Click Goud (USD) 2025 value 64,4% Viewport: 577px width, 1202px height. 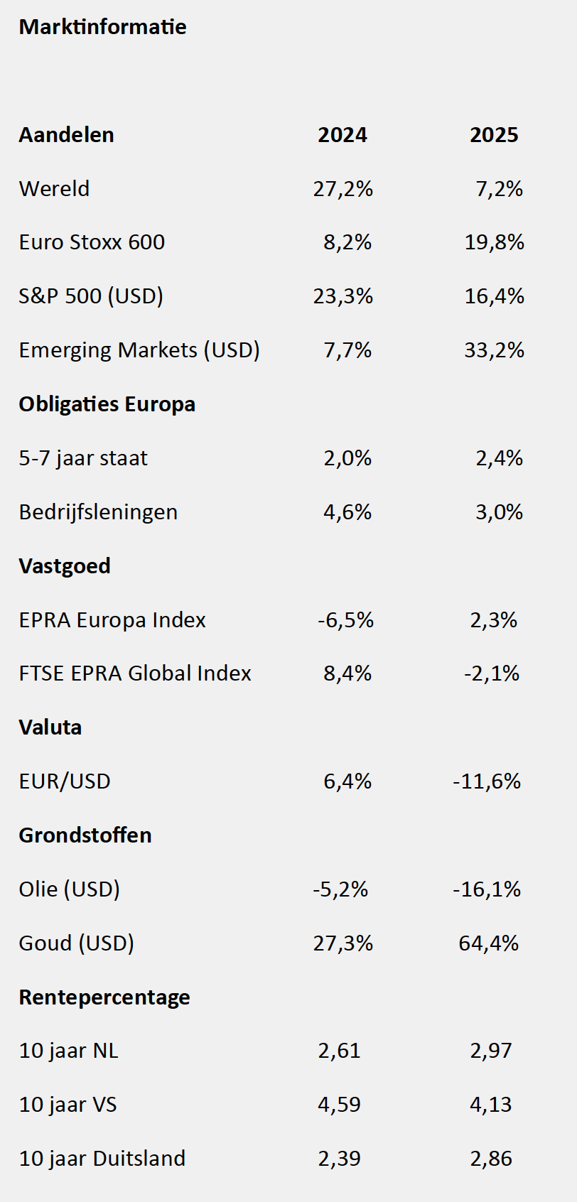click(x=489, y=943)
